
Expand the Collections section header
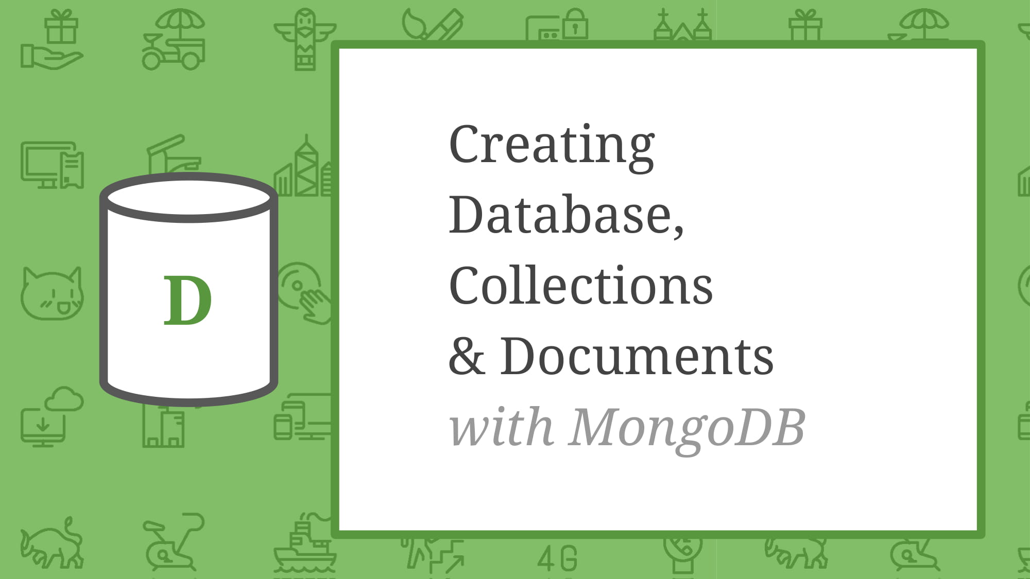coord(580,283)
